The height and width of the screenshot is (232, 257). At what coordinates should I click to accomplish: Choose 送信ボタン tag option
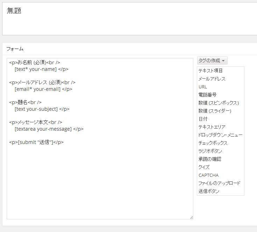coord(209,191)
